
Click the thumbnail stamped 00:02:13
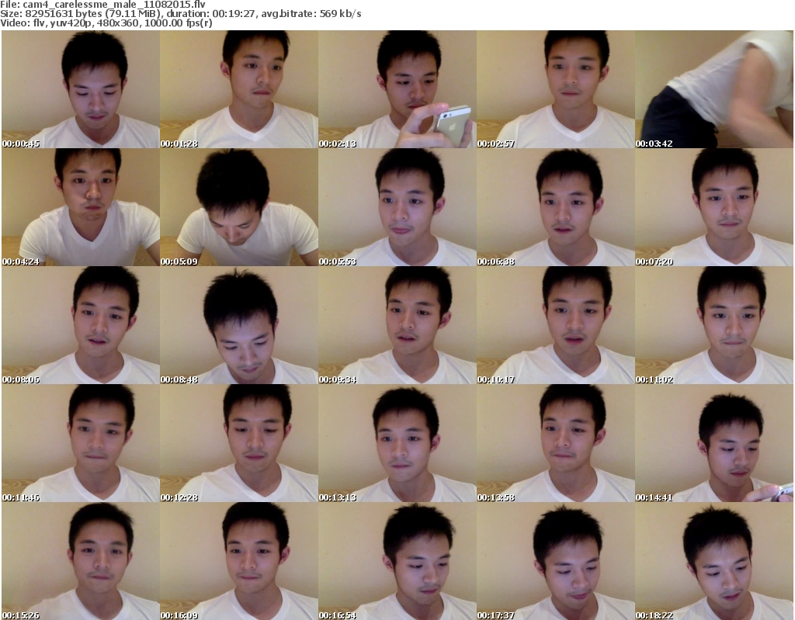(x=397, y=89)
